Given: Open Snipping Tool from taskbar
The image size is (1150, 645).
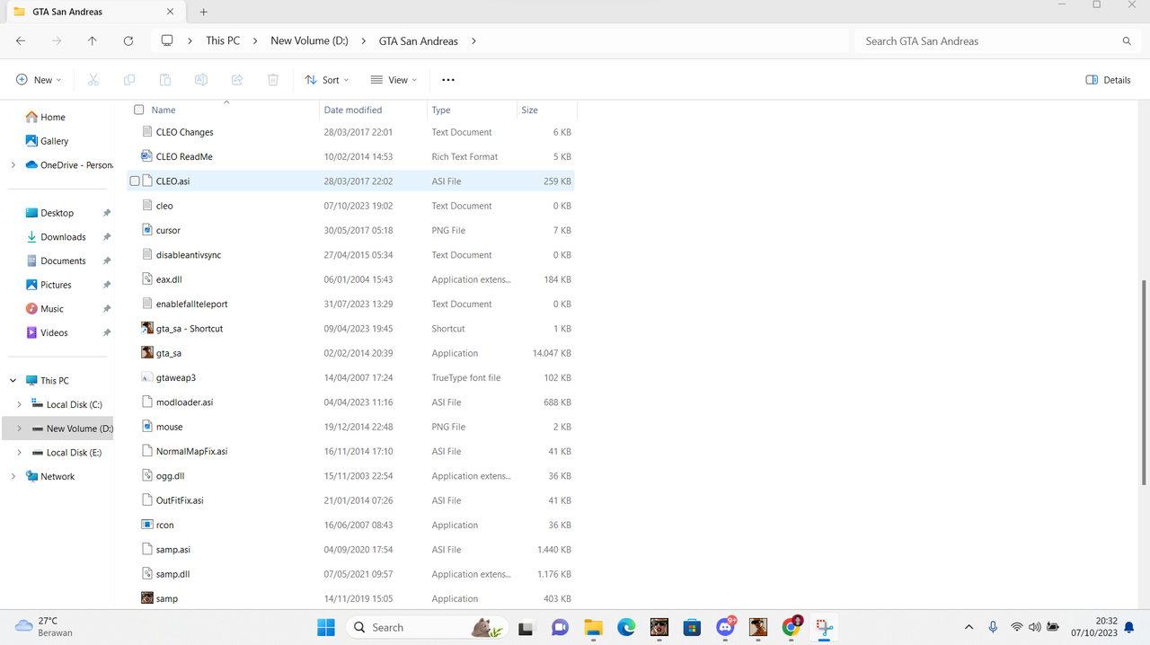Looking at the screenshot, I should pos(825,627).
